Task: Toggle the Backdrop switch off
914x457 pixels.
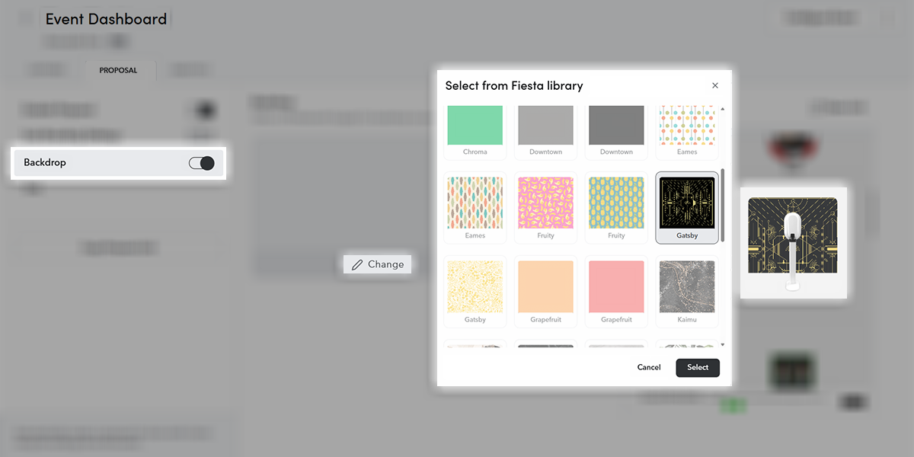Action: click(x=202, y=163)
